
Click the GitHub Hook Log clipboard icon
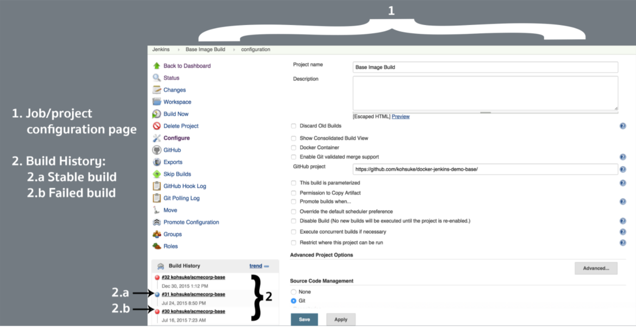[157, 186]
